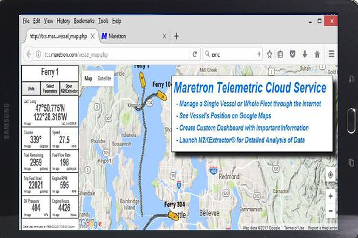358x238 pixels.
Task: Select the Oil Pressure 404 gauge
Action: pyautogui.click(x=36, y=206)
